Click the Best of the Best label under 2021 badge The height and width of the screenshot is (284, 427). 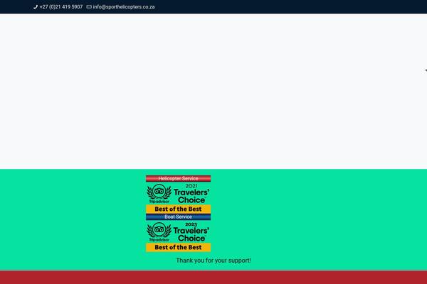pos(178,209)
